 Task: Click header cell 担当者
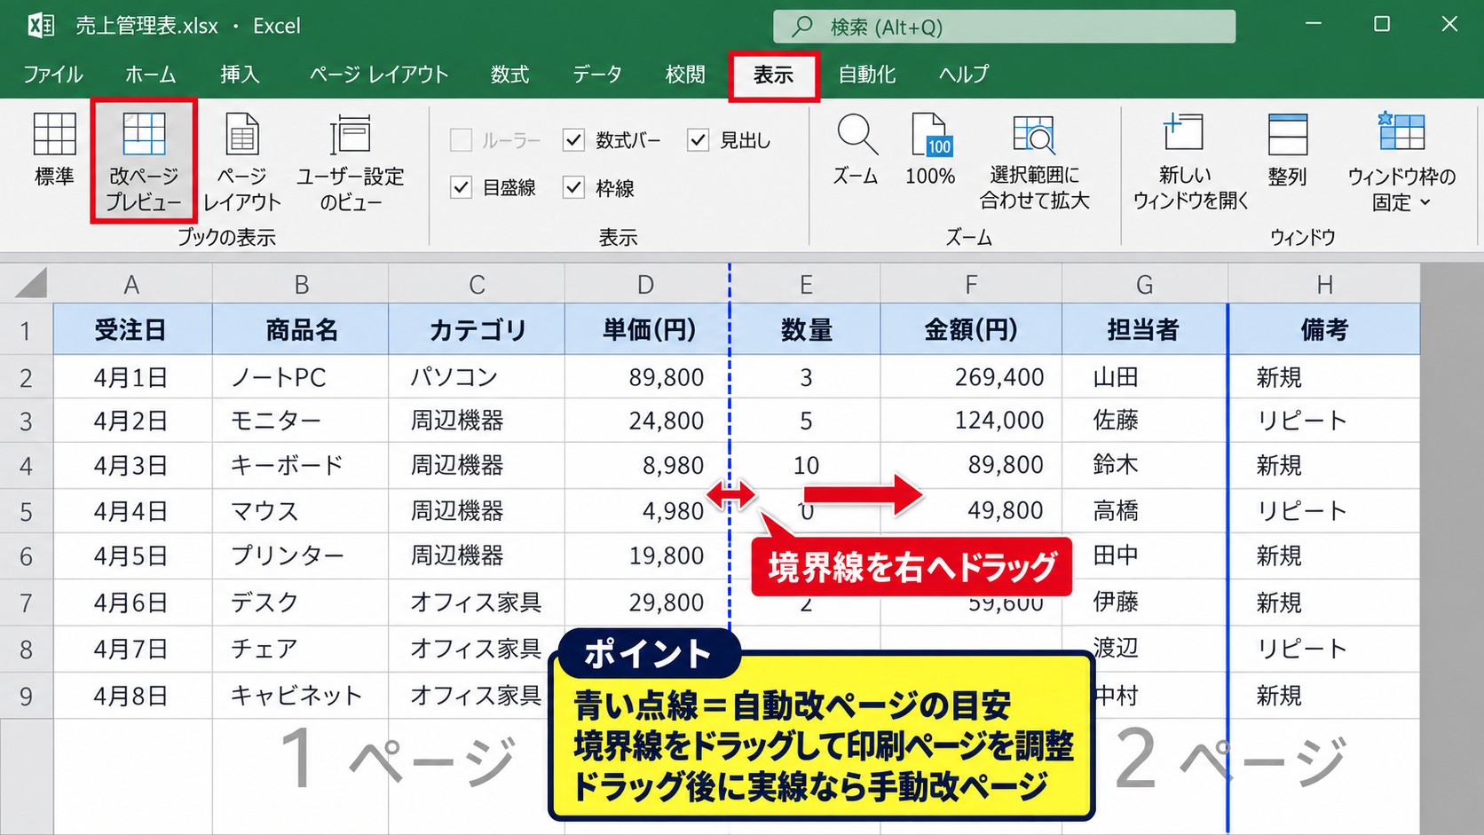pos(1145,329)
